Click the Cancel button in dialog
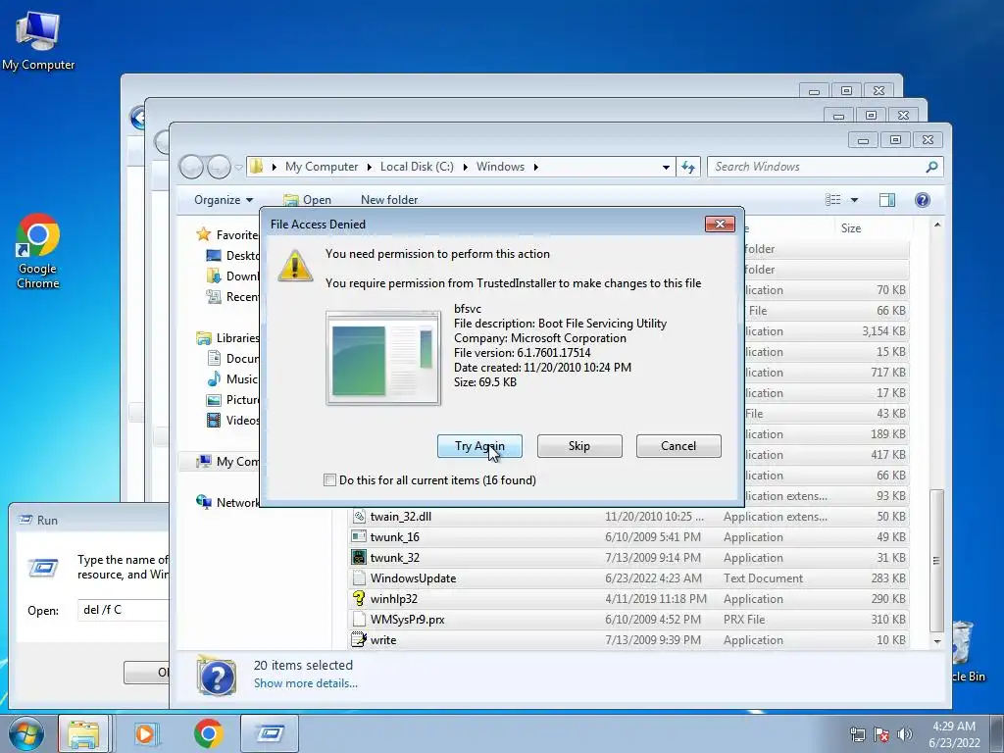This screenshot has height=753, width=1004. [678, 446]
